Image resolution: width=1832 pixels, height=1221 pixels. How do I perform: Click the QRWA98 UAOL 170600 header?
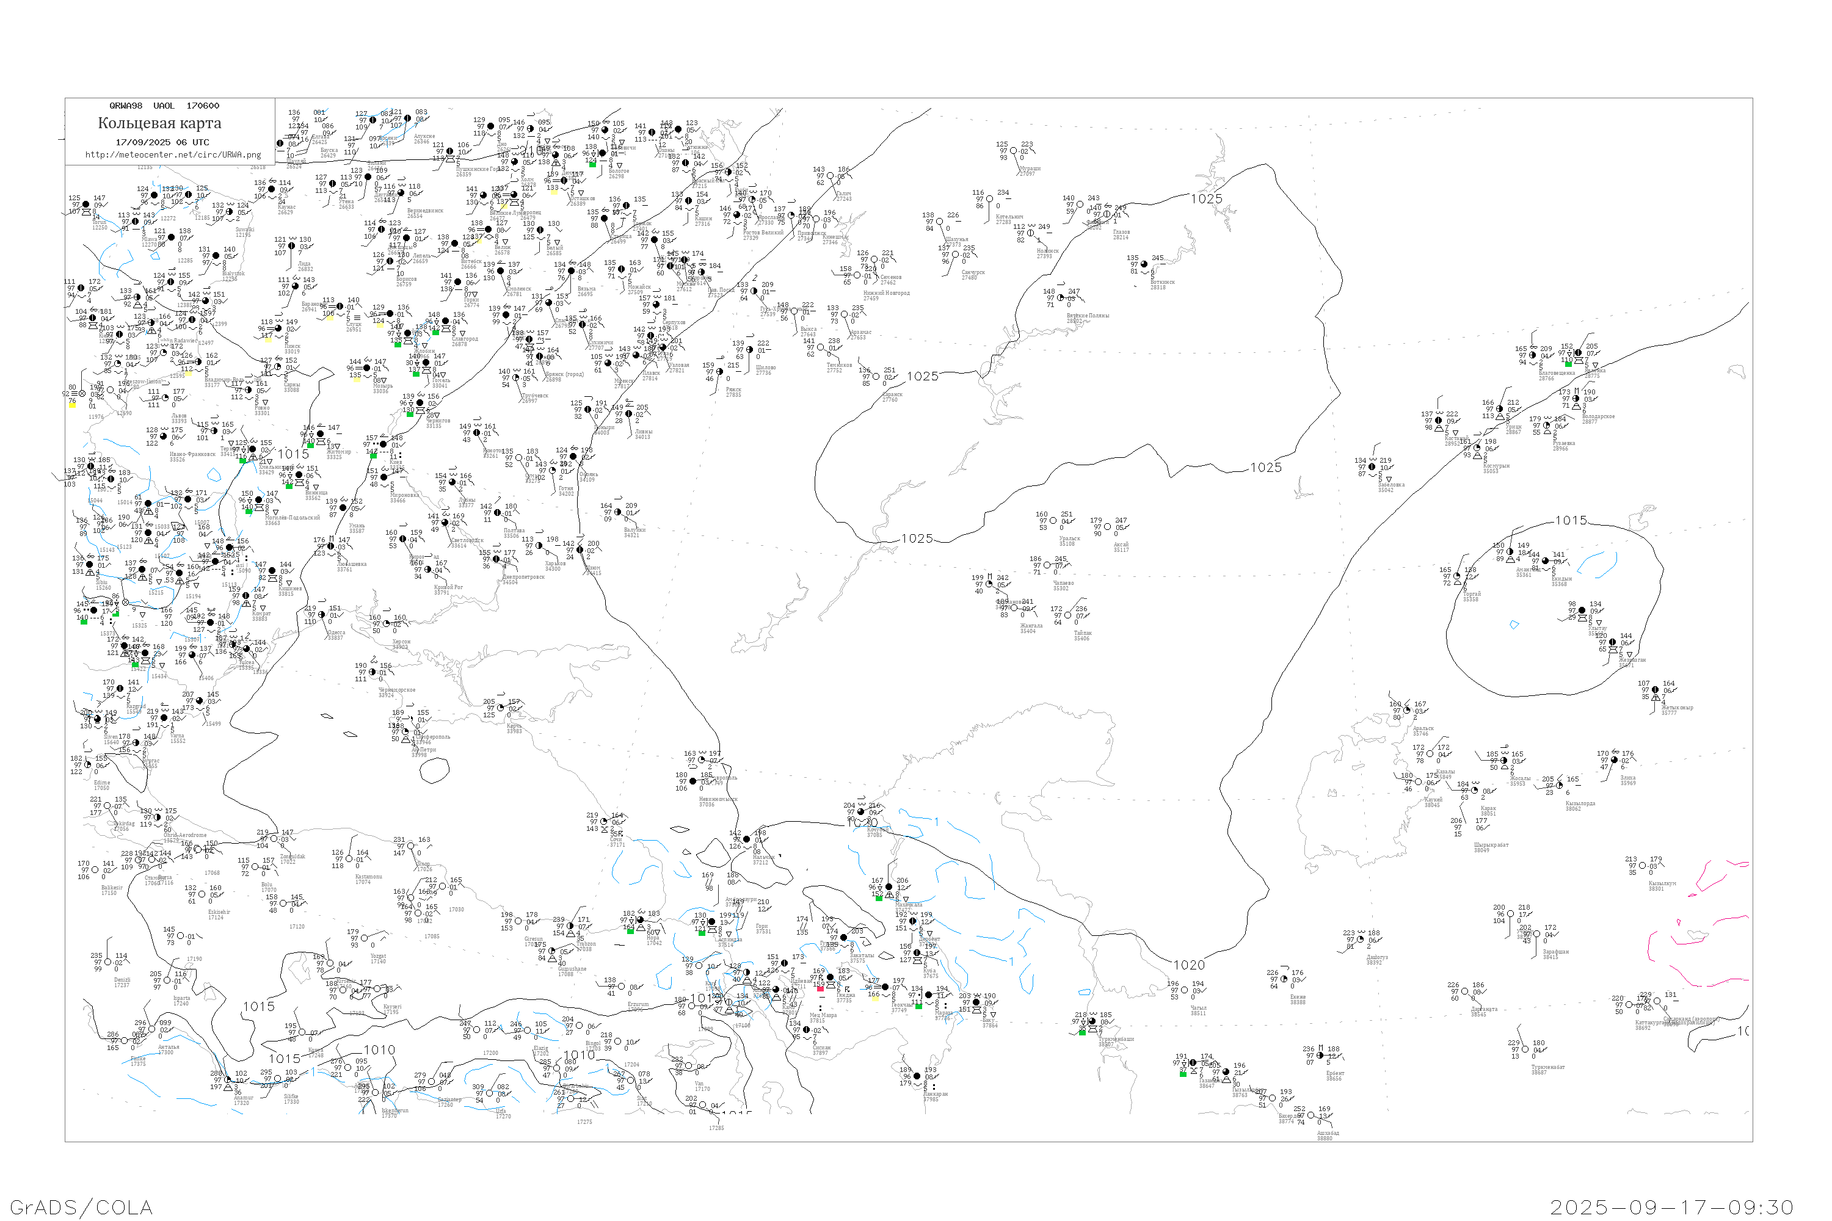point(164,106)
